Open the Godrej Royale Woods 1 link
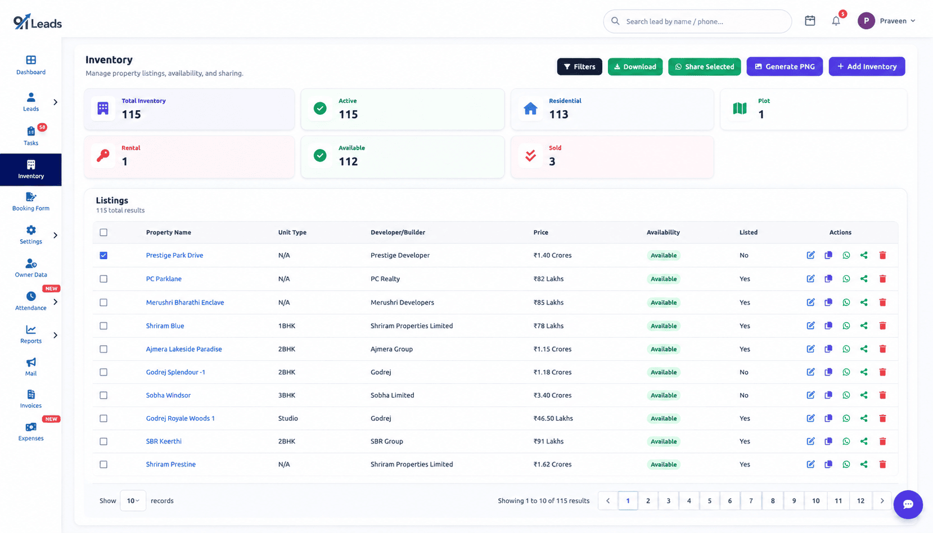Viewport: 933px width, 533px height. click(180, 418)
